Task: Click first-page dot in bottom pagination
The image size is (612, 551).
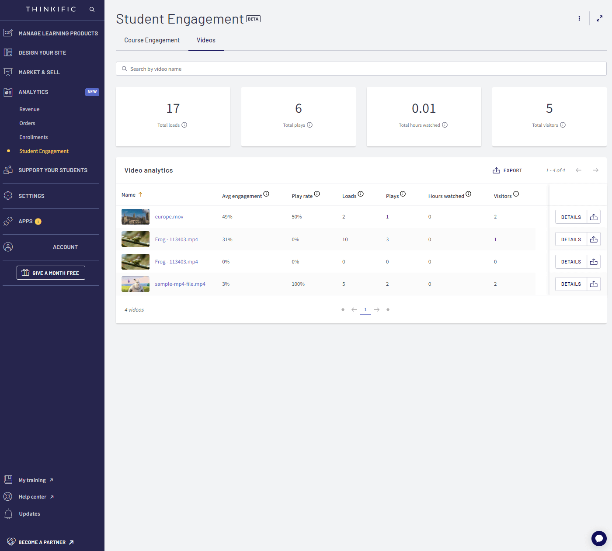Action: [x=343, y=310]
